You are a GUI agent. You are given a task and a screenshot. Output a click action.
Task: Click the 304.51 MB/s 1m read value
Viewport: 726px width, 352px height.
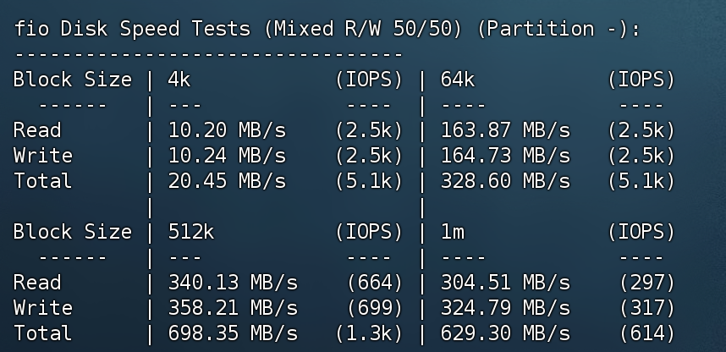[505, 282]
